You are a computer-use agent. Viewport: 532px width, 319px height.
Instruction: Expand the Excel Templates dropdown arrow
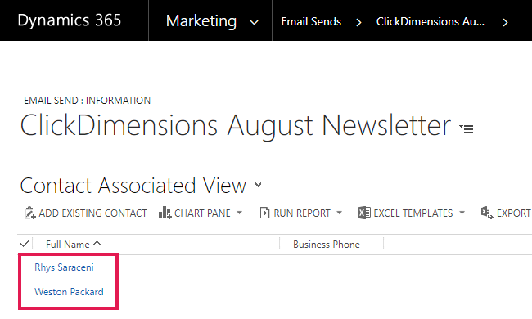tap(462, 213)
